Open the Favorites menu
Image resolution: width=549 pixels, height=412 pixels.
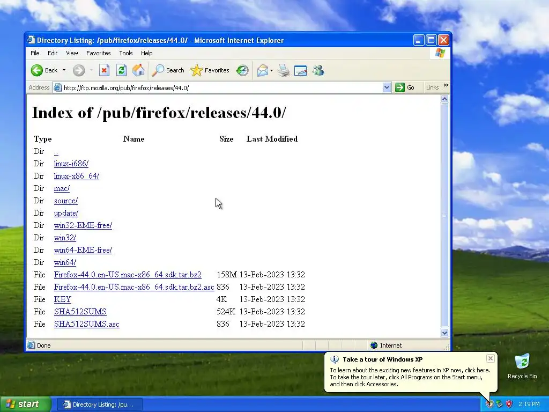tap(99, 53)
